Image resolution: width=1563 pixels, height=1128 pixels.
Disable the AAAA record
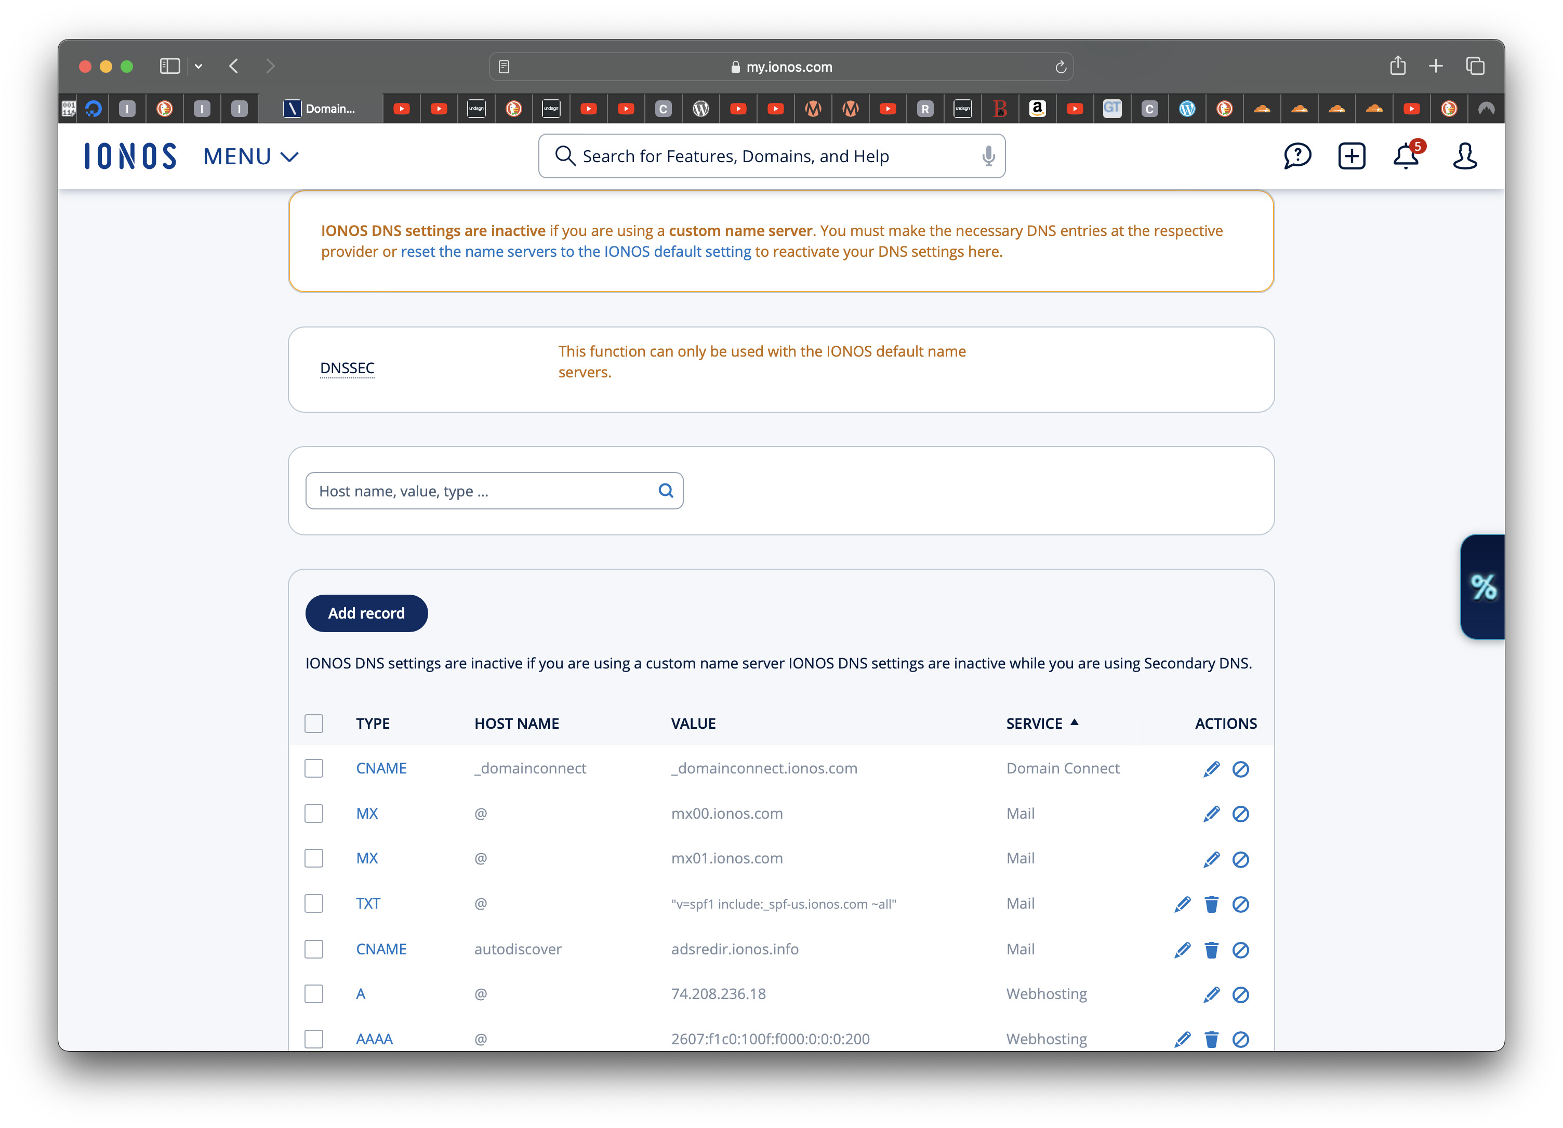1240,1039
